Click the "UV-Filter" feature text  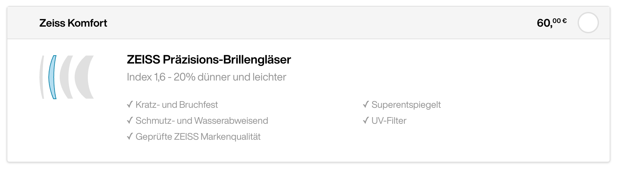pos(389,120)
